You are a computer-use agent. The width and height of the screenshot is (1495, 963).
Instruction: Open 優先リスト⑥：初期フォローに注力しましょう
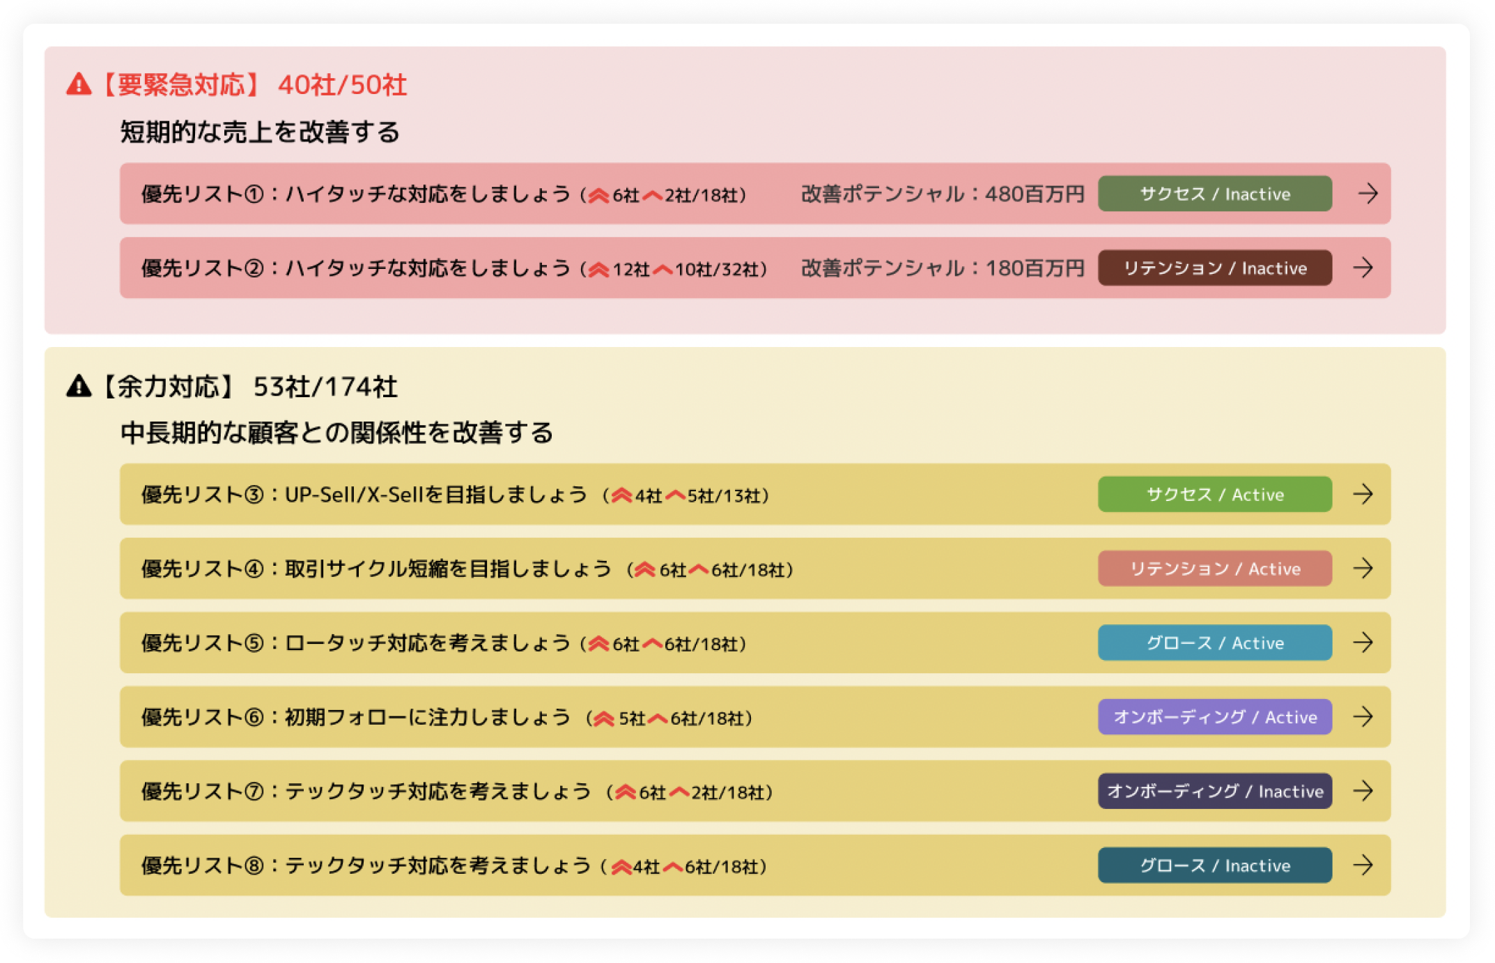pyautogui.click(x=755, y=717)
